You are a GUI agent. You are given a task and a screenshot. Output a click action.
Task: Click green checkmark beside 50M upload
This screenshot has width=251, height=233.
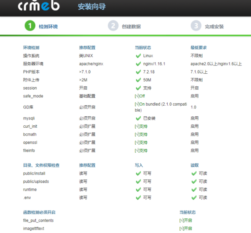(138, 80)
